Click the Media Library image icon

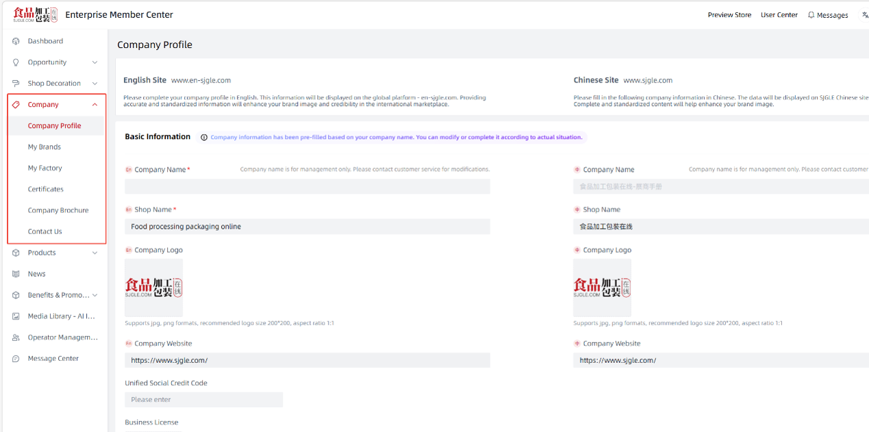click(16, 316)
